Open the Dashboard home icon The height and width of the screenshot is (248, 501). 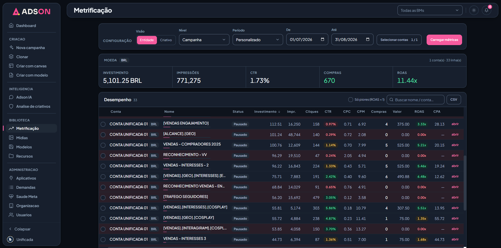coord(11,25)
